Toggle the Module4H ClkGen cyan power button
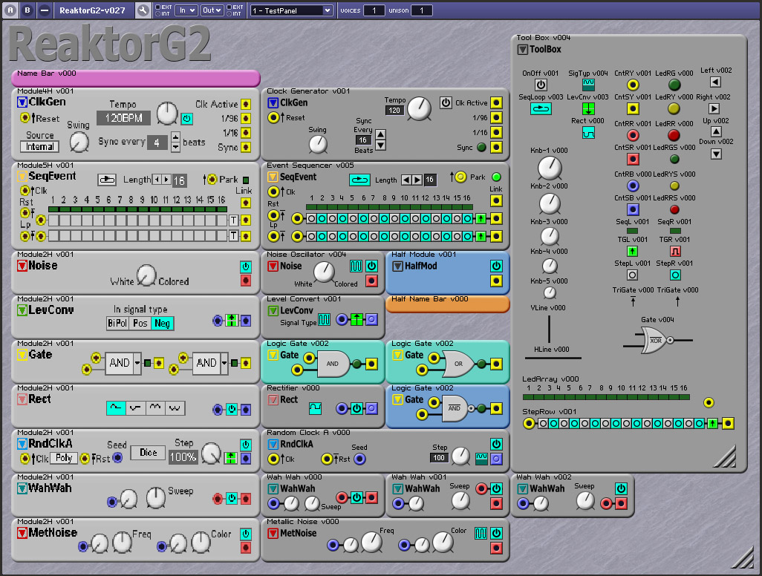 [187, 118]
